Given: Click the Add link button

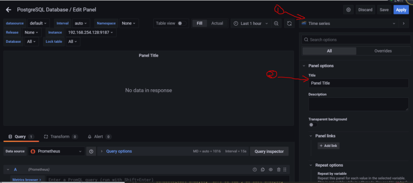Looking at the screenshot, I should (328, 146).
